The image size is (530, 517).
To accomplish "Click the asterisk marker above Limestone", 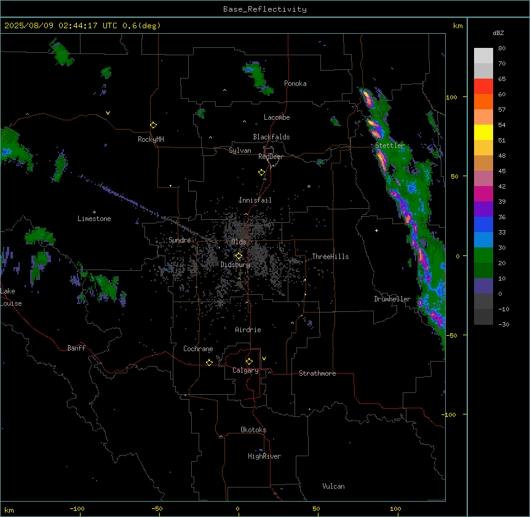I will [x=94, y=212].
